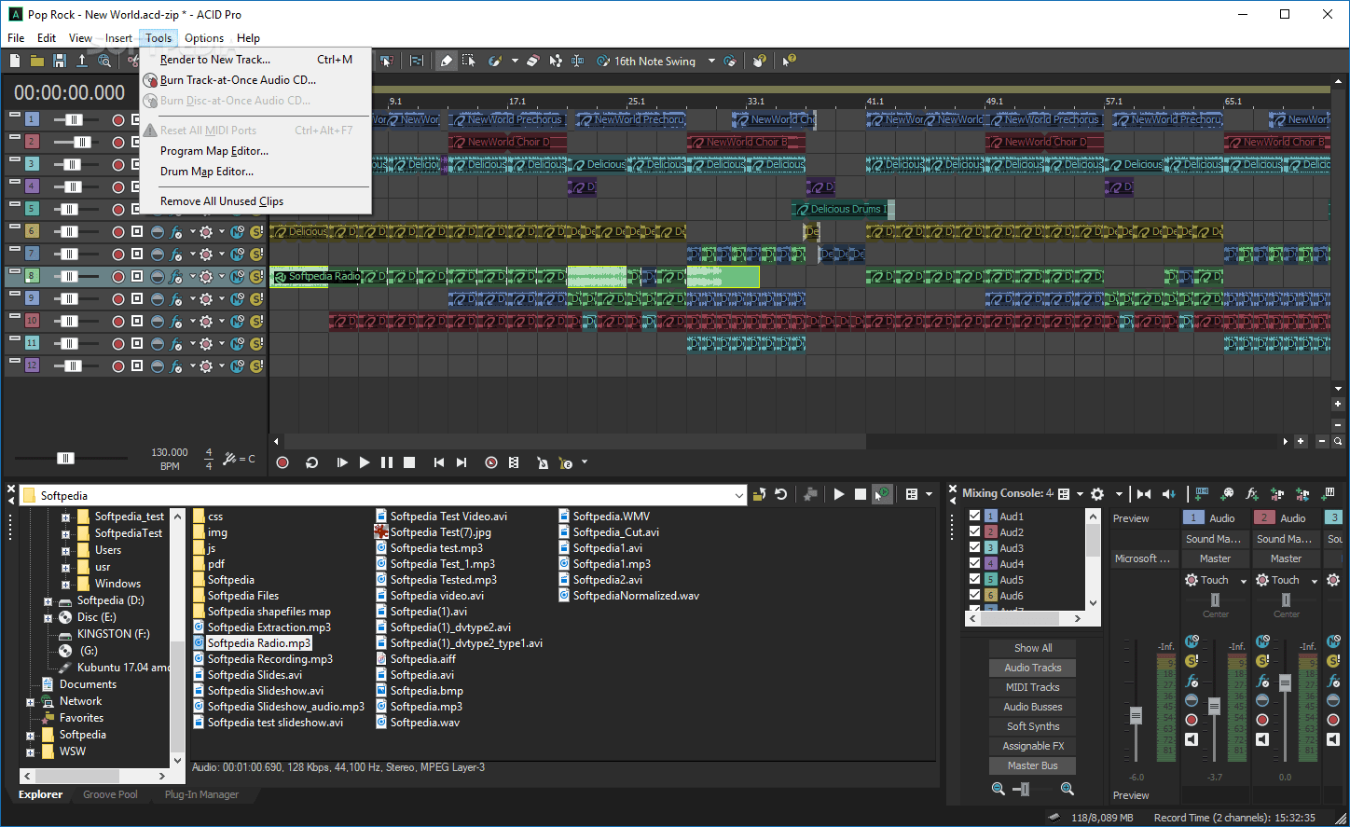Select the Erase tool in toolbar
The height and width of the screenshot is (827, 1350).
[x=533, y=61]
